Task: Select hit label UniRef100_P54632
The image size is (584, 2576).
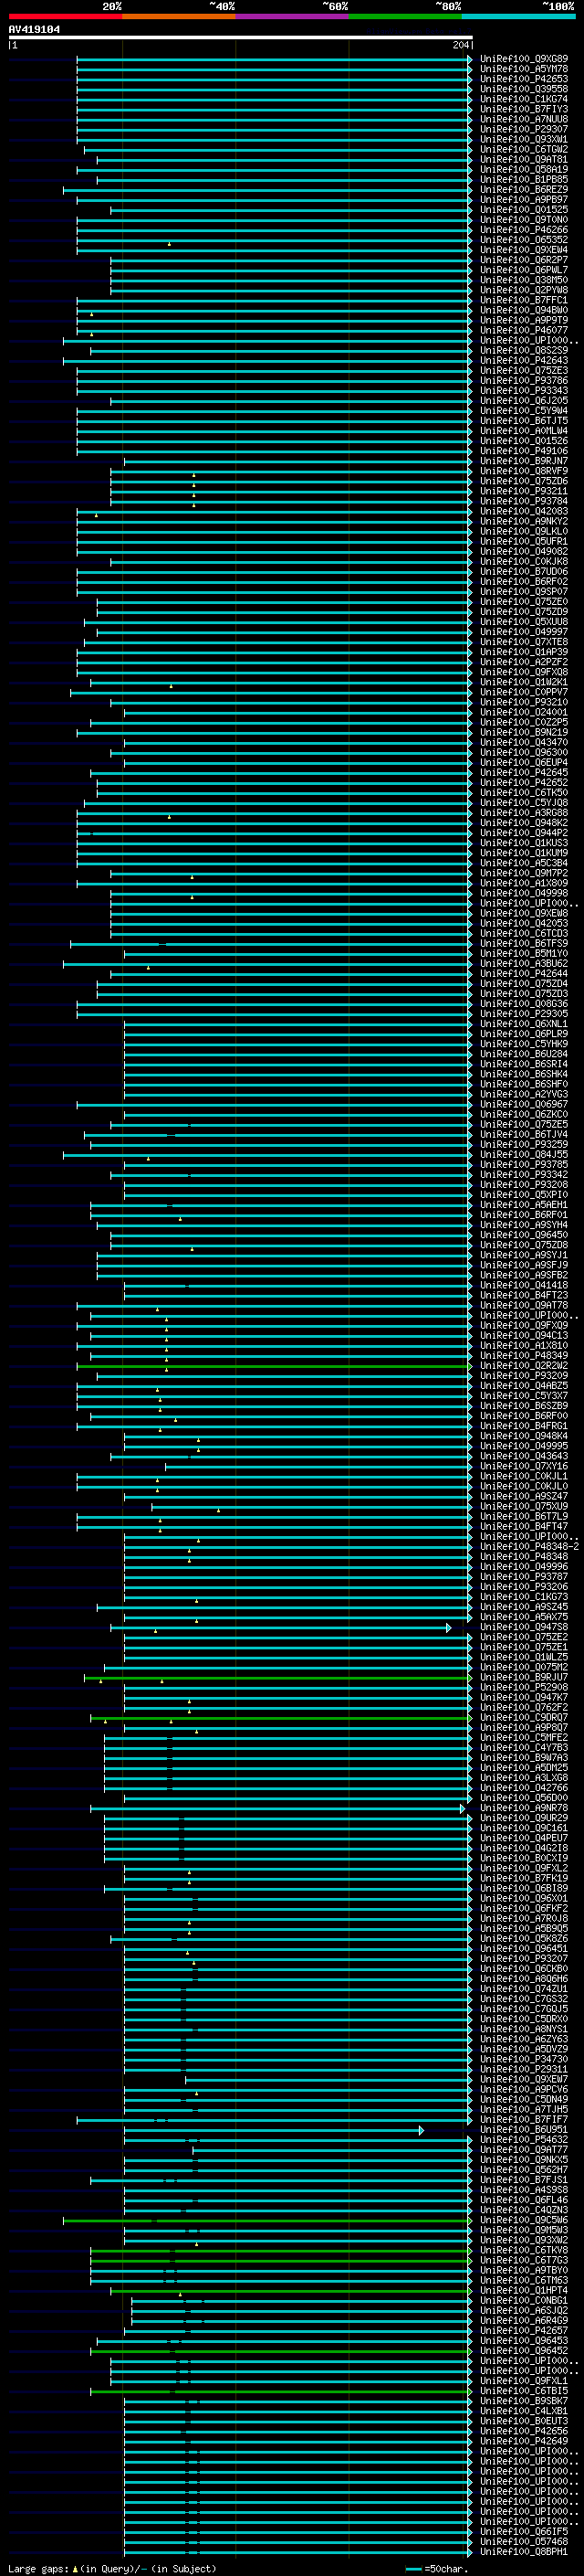Action: [x=524, y=2140]
